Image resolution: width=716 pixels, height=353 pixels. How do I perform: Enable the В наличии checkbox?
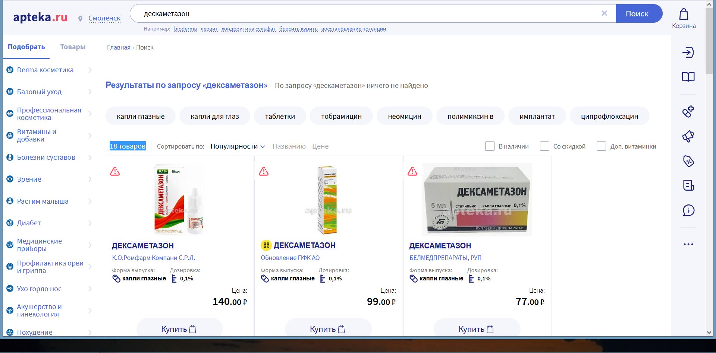tap(490, 146)
